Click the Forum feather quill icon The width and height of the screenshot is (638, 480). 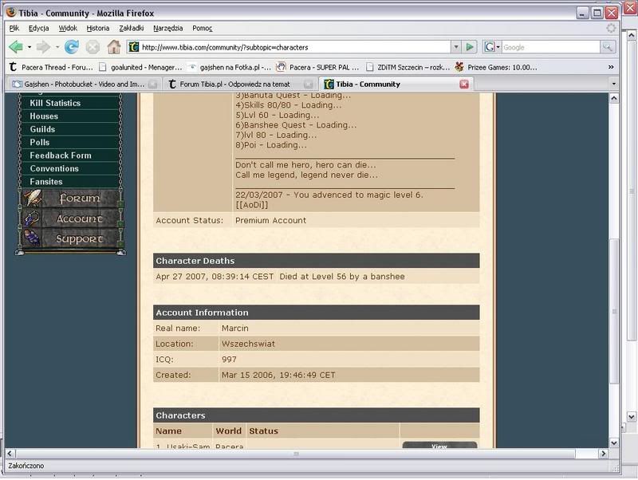[33, 199]
